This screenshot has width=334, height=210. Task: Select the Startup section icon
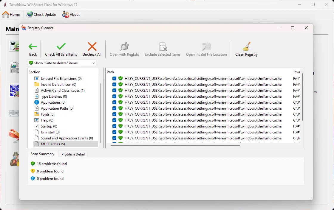[37, 126]
